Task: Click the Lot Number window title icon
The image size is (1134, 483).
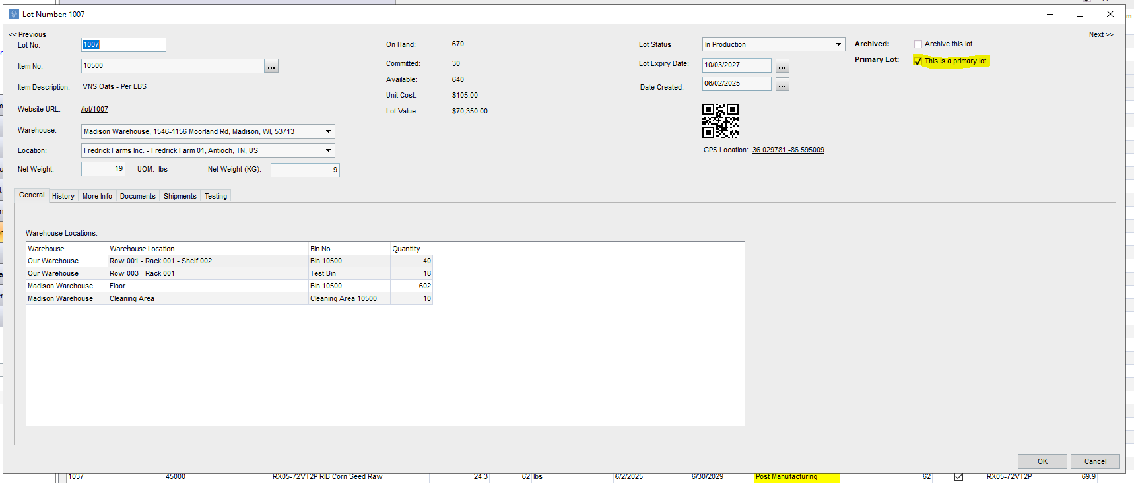Action: [13, 14]
